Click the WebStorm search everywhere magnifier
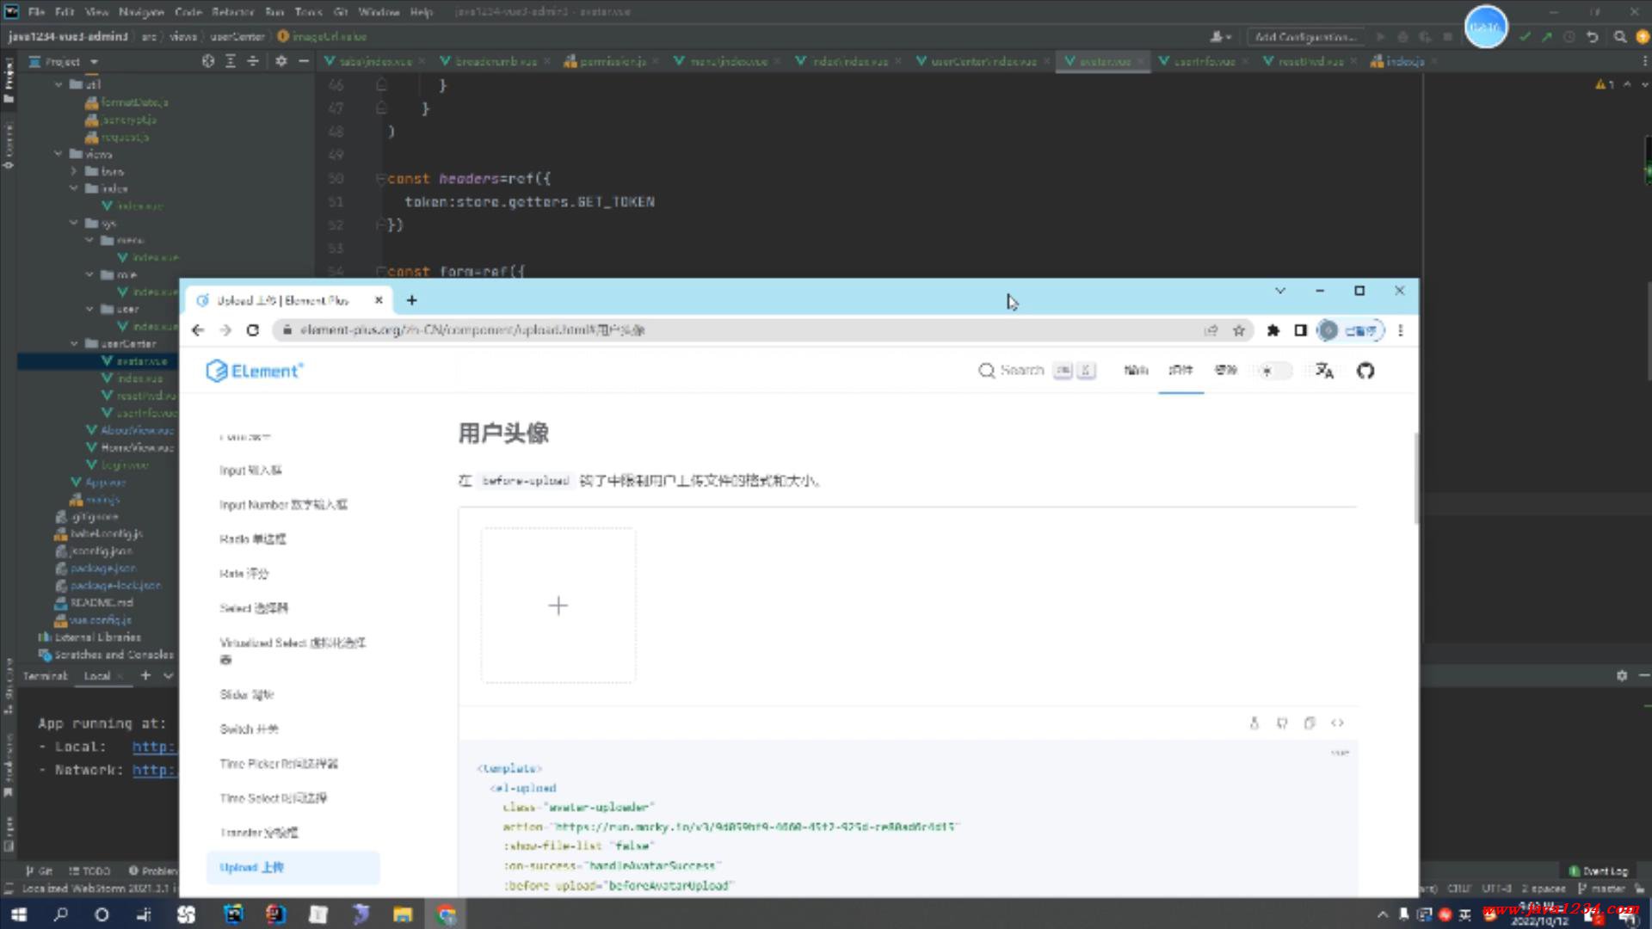This screenshot has height=929, width=1652. pyautogui.click(x=1620, y=37)
